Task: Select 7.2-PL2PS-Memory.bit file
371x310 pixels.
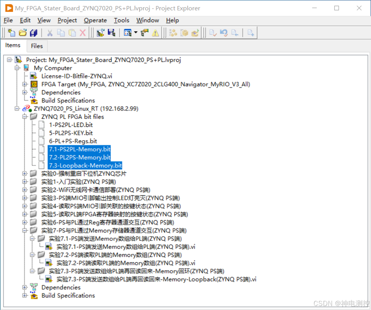Action: coord(79,157)
